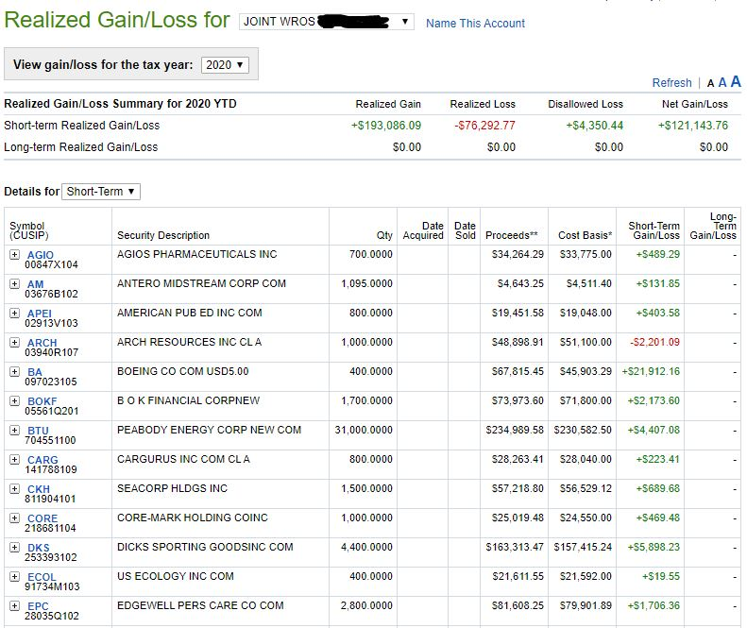Image resolution: width=747 pixels, height=628 pixels.
Task: Open the BTU symbol link
Action: [x=38, y=431]
